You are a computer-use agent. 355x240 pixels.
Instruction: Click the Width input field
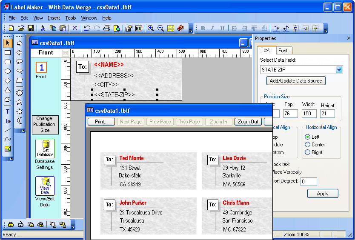click(309, 114)
